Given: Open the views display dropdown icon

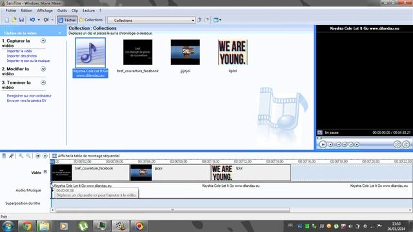Looking at the screenshot, I should pos(217,20).
